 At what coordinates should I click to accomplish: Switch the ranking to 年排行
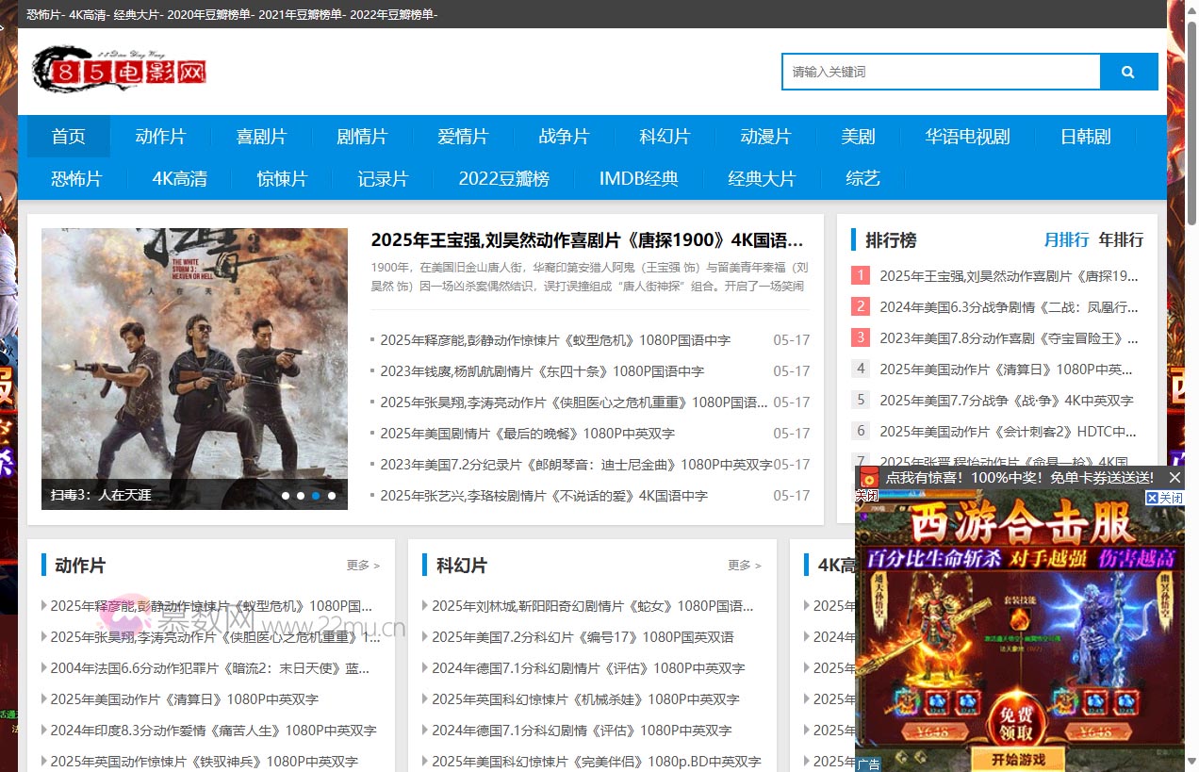click(1121, 239)
